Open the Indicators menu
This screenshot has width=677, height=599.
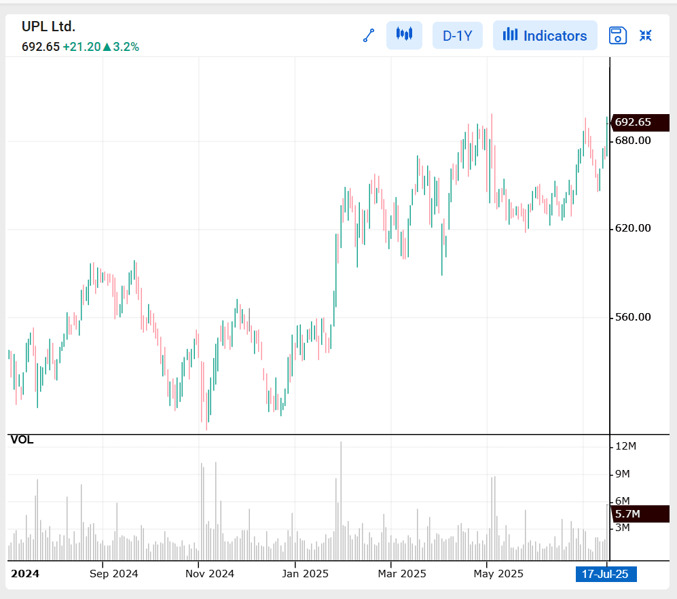pos(545,35)
